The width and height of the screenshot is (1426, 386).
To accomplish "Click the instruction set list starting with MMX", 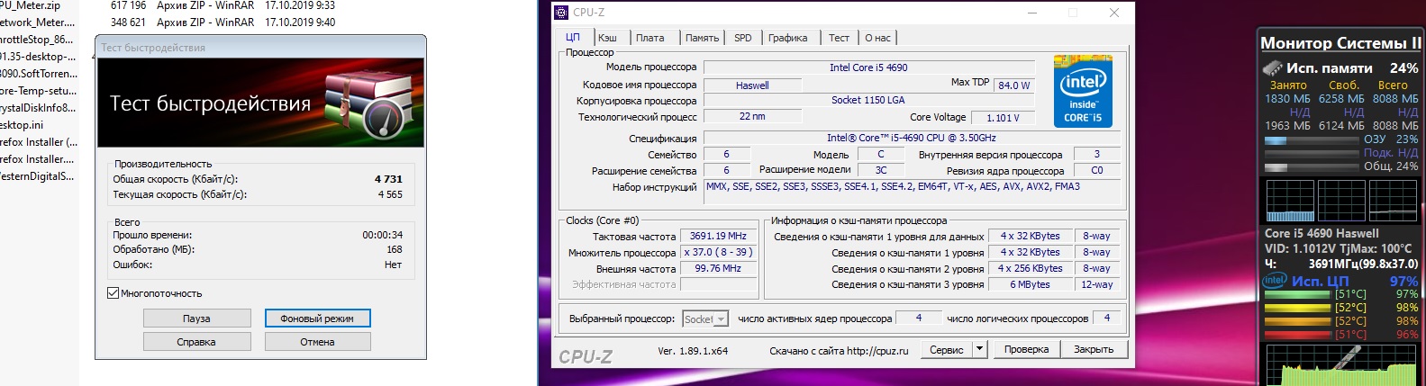I will point(912,192).
